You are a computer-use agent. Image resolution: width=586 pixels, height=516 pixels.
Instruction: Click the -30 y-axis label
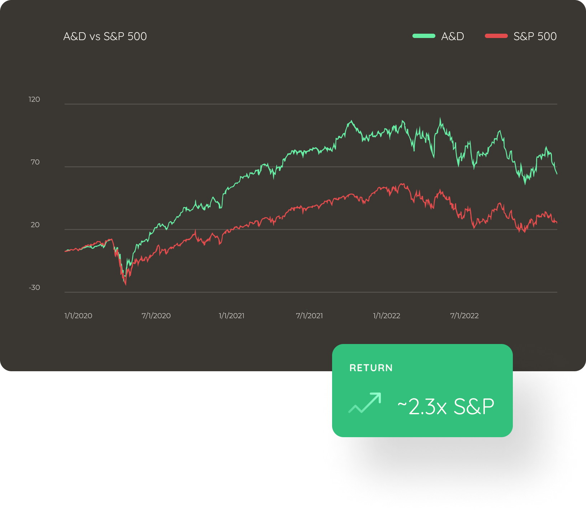[x=34, y=287]
